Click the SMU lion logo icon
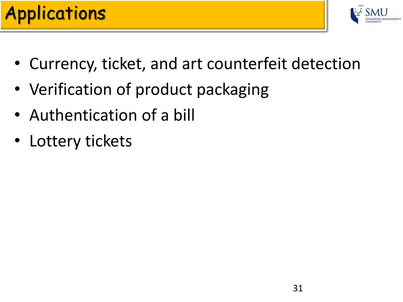Image resolution: width=403 pixels, height=302 pixels. tap(357, 15)
